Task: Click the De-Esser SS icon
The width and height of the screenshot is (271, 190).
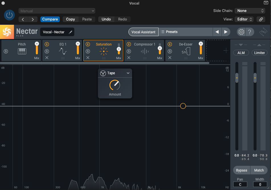Action: [186, 51]
